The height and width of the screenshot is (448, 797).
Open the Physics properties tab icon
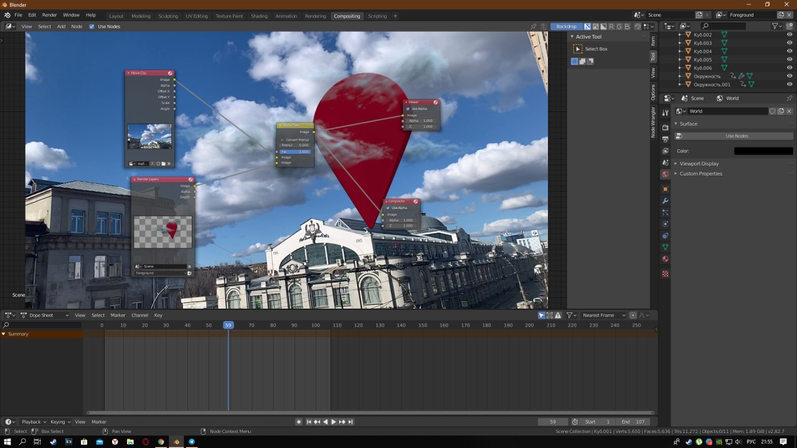click(x=665, y=224)
